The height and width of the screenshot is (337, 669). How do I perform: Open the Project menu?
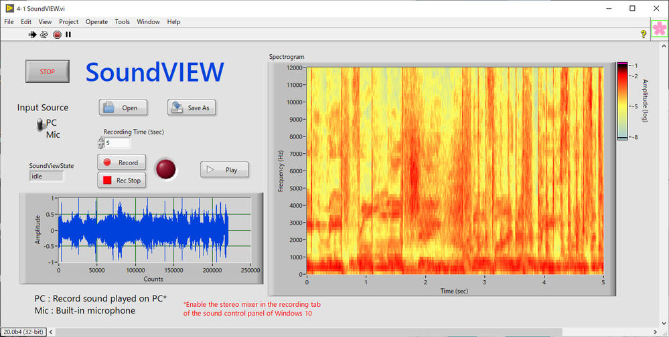click(x=69, y=21)
